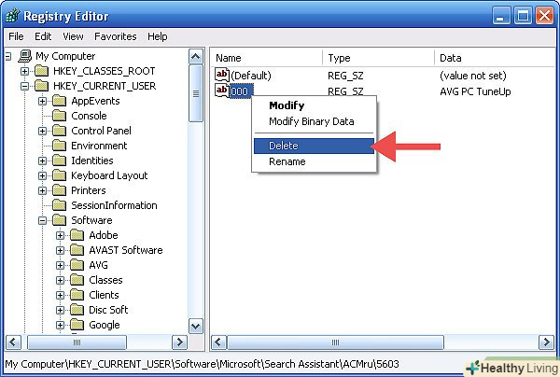
Task: Click the Name column header
Action: click(x=266, y=58)
